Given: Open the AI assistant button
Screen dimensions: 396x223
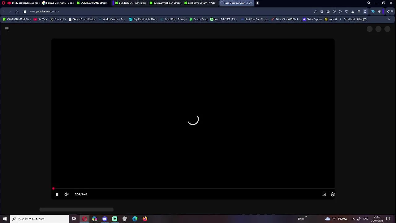Looking at the screenshot, I should point(390,11).
